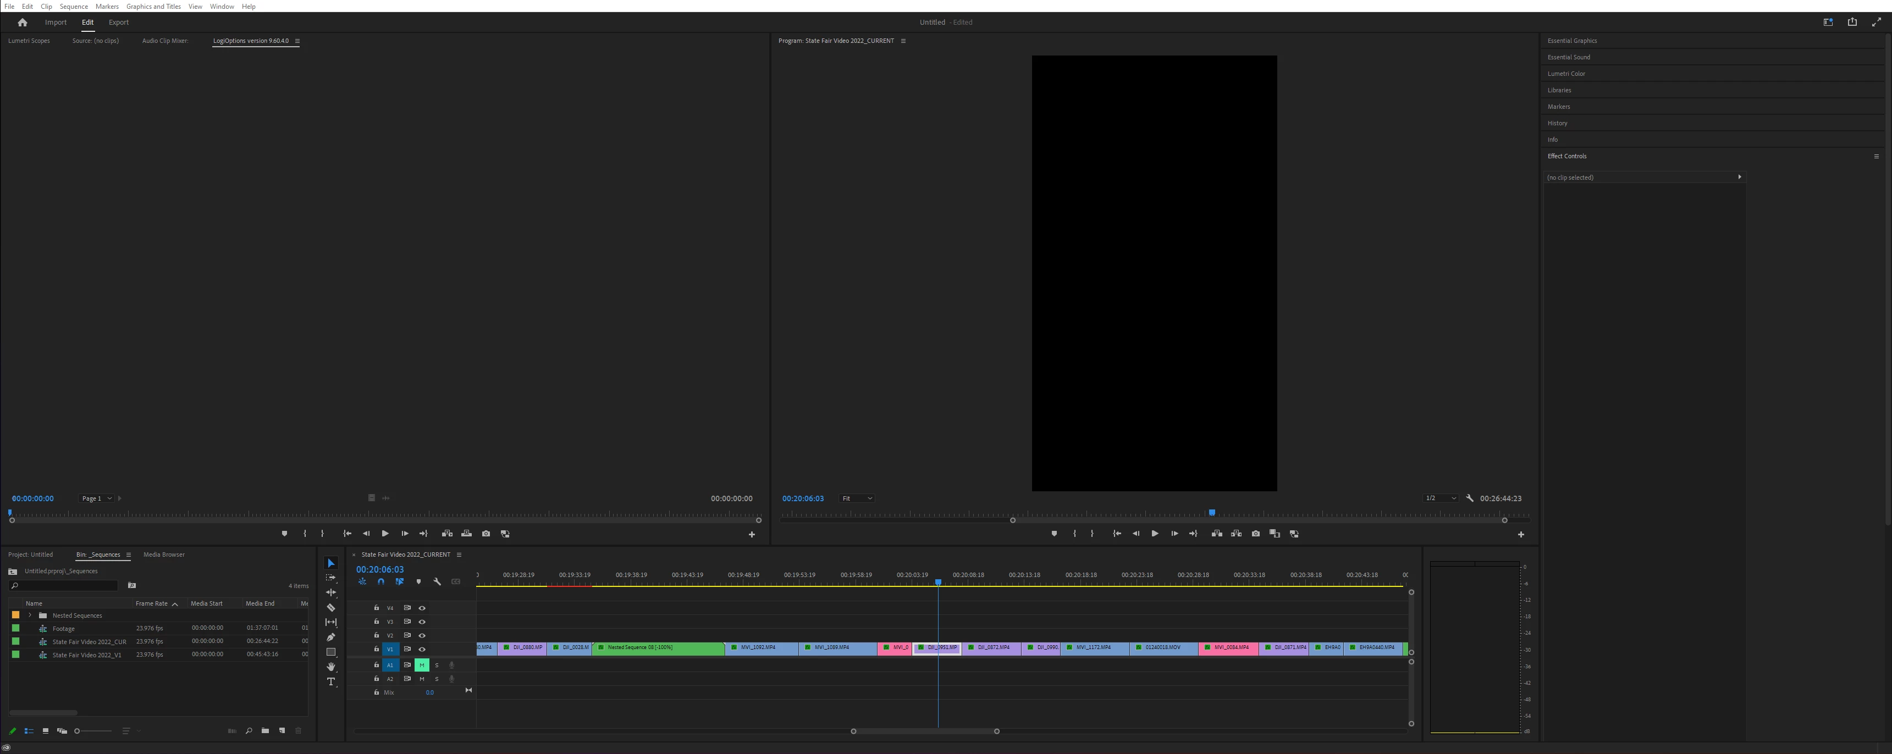Open the Sequence menu
Screen dimensions: 1892x754
[74, 6]
